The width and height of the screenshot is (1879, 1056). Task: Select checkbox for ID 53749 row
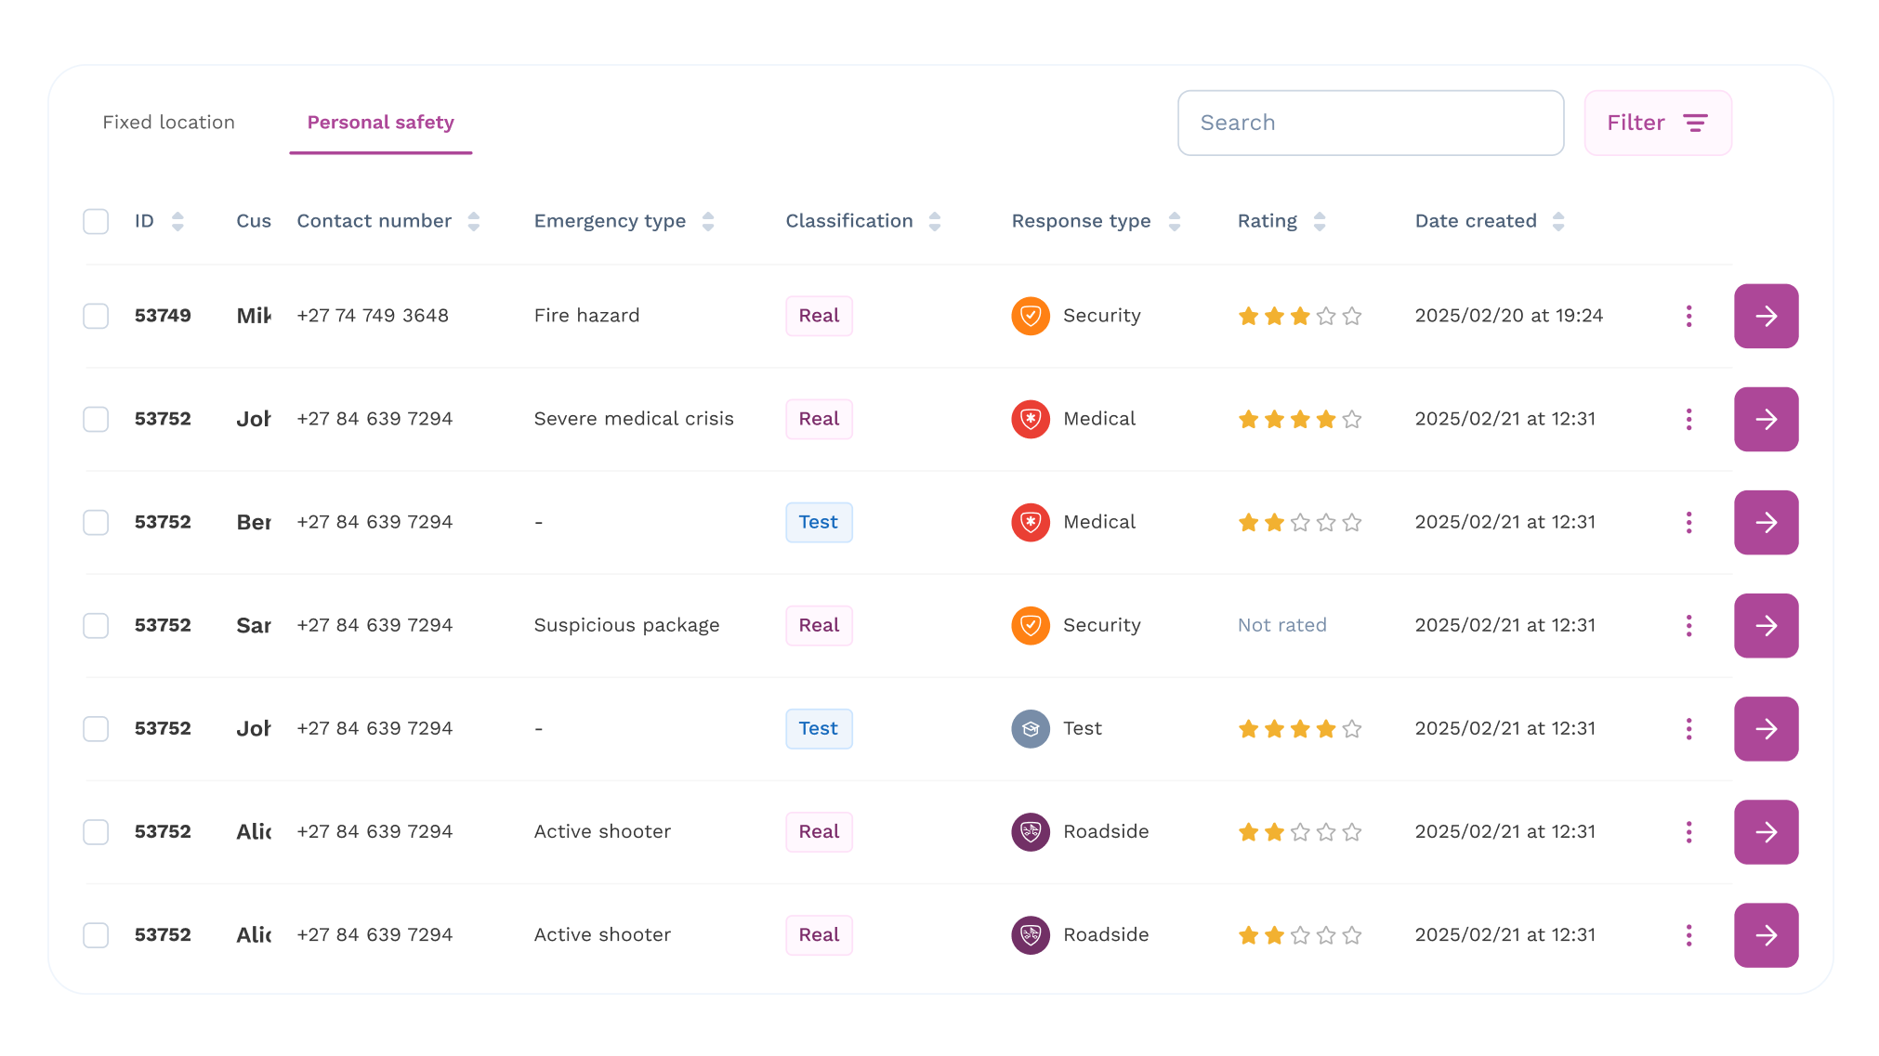coord(96,316)
